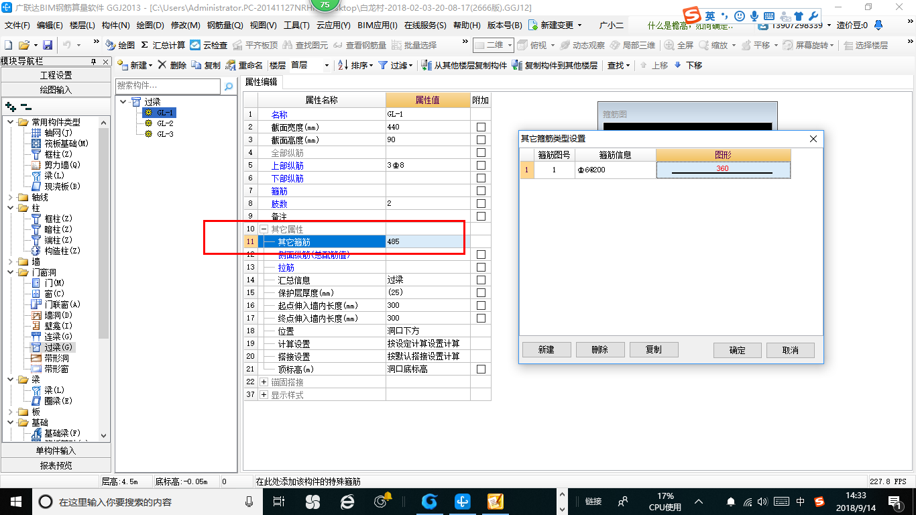Open the 构件(N) menu
Viewport: 916px width, 515px height.
click(116, 25)
